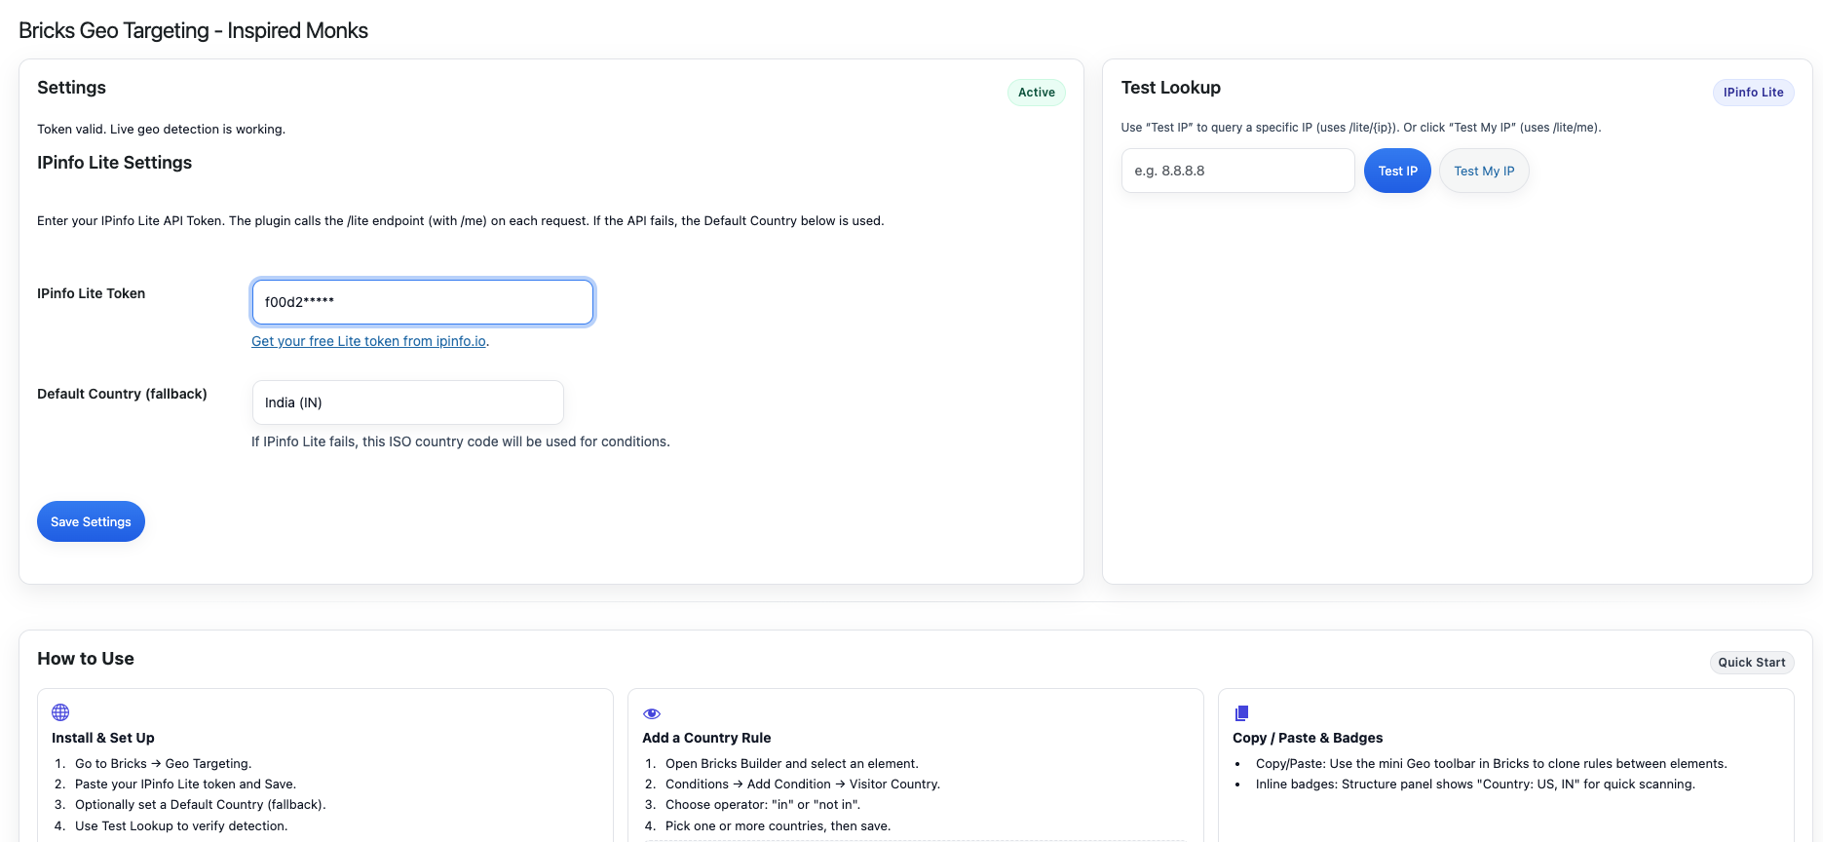Image resolution: width=1823 pixels, height=842 pixels.
Task: Click the 'Copy / Paste & Badges' card title
Action: (1308, 738)
